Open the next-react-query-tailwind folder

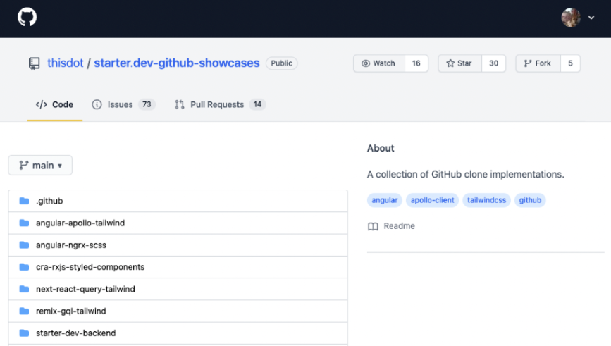point(85,289)
